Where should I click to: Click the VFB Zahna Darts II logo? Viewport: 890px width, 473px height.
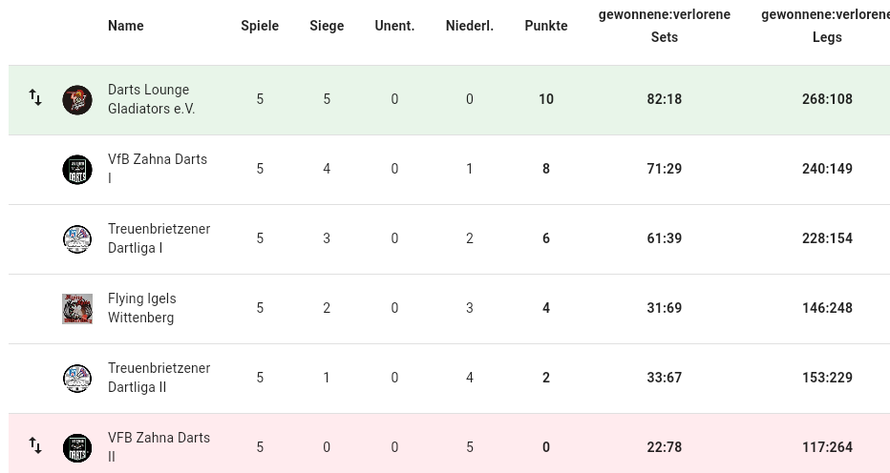coord(77,448)
